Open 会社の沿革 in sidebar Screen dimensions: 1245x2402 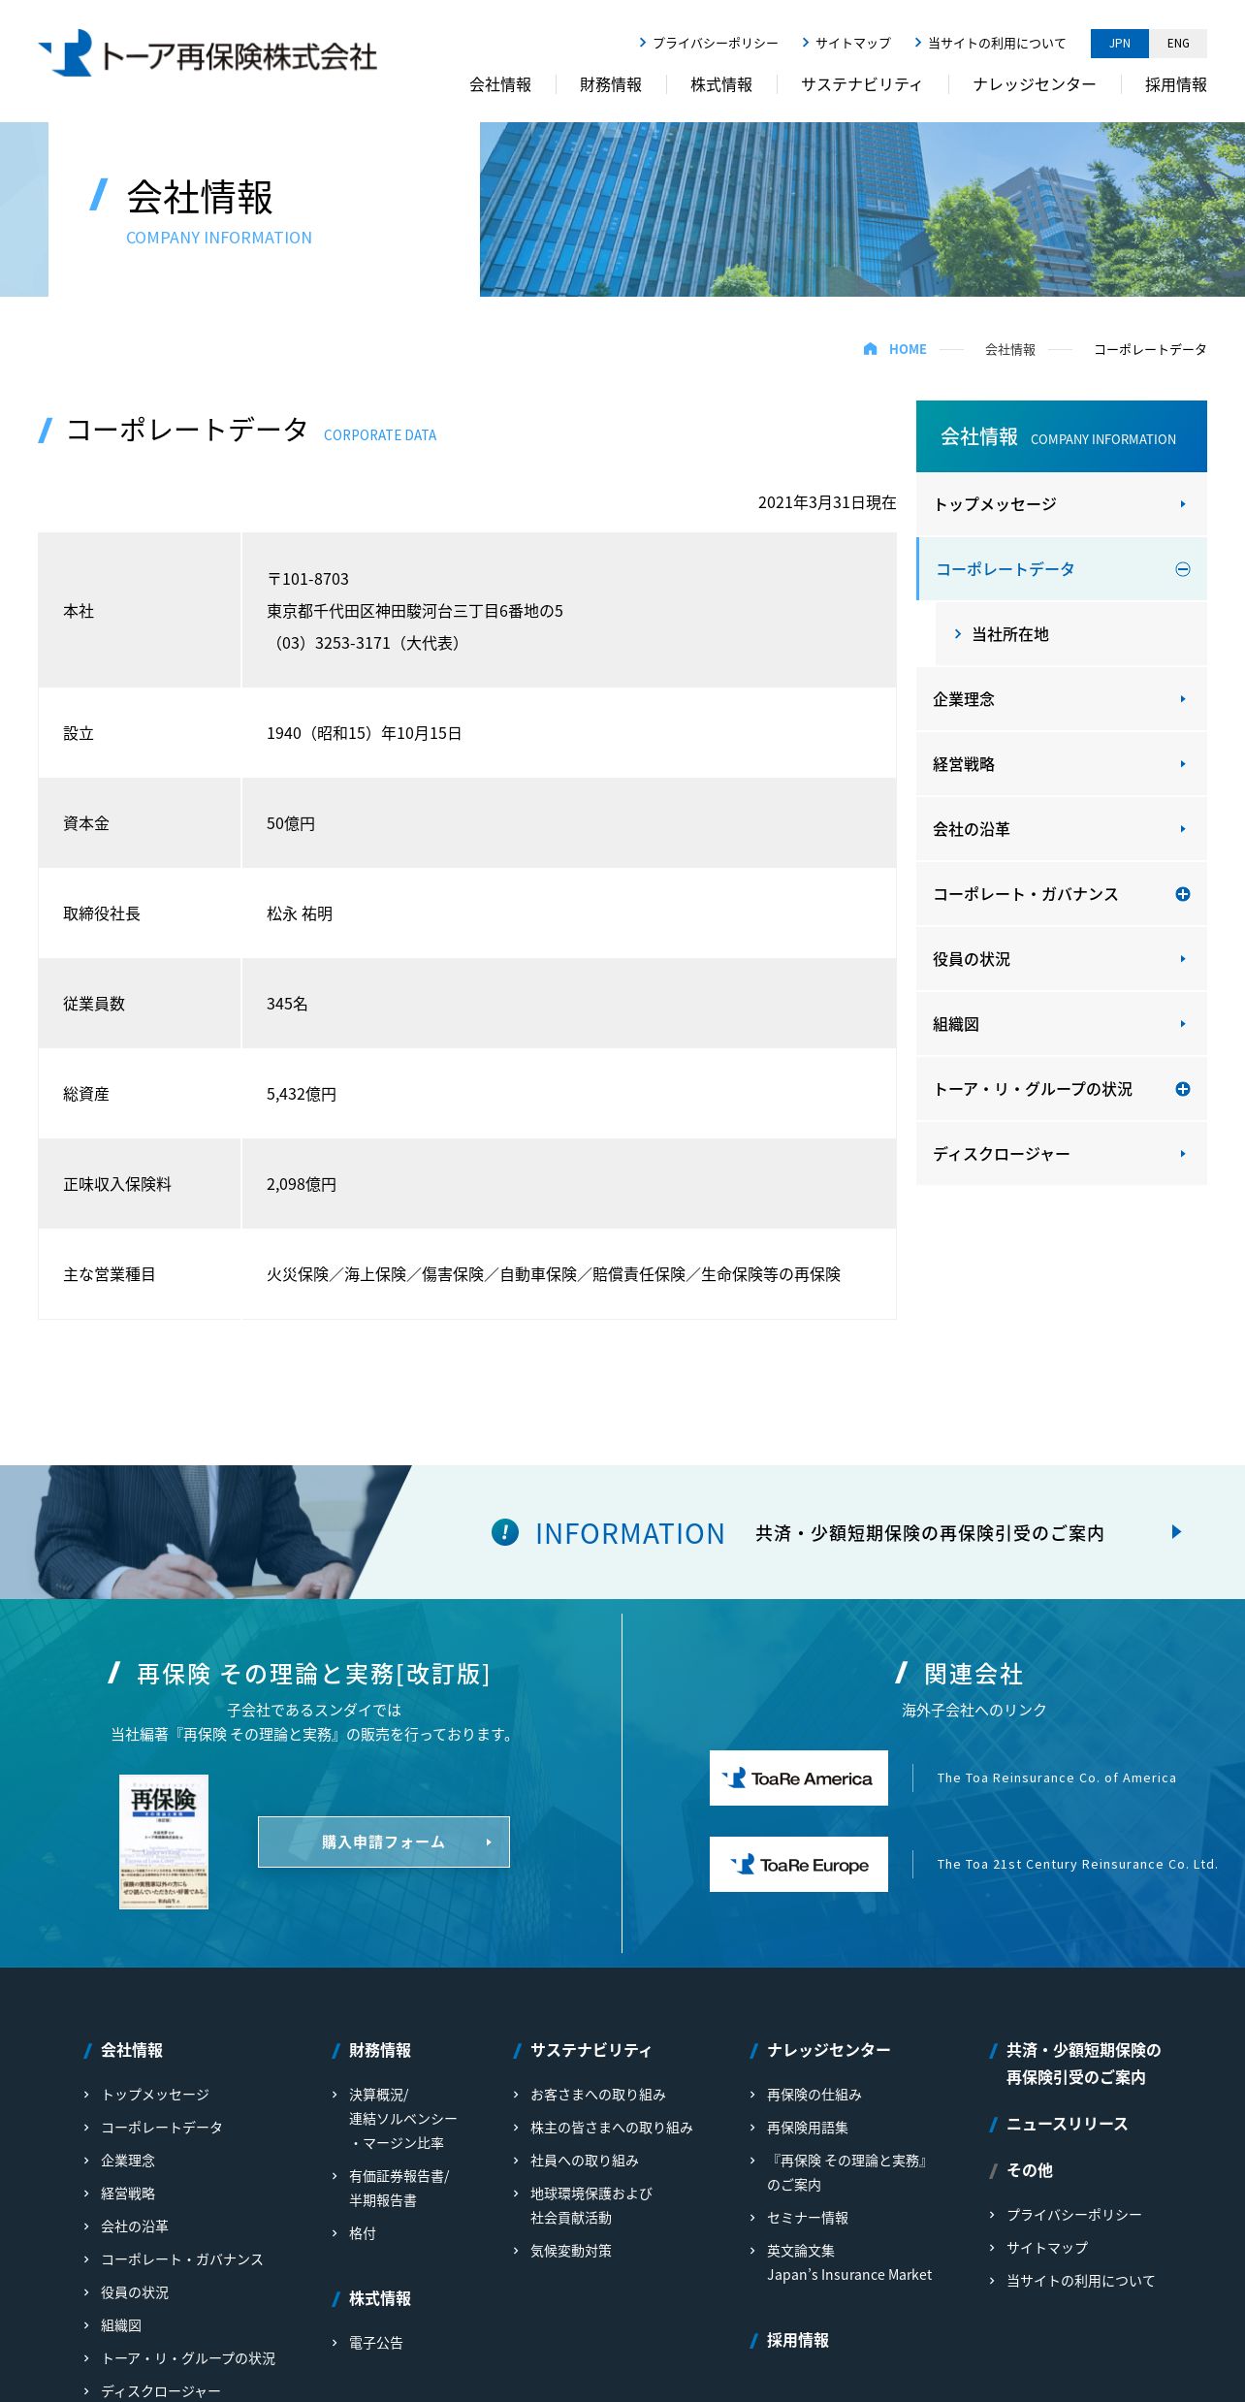[1062, 829]
